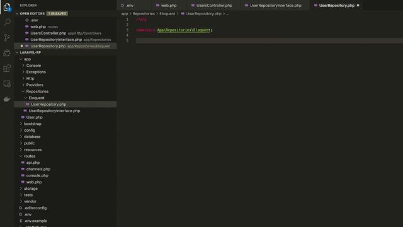Expand the vendor folder
The image size is (403, 227).
pos(21,201)
